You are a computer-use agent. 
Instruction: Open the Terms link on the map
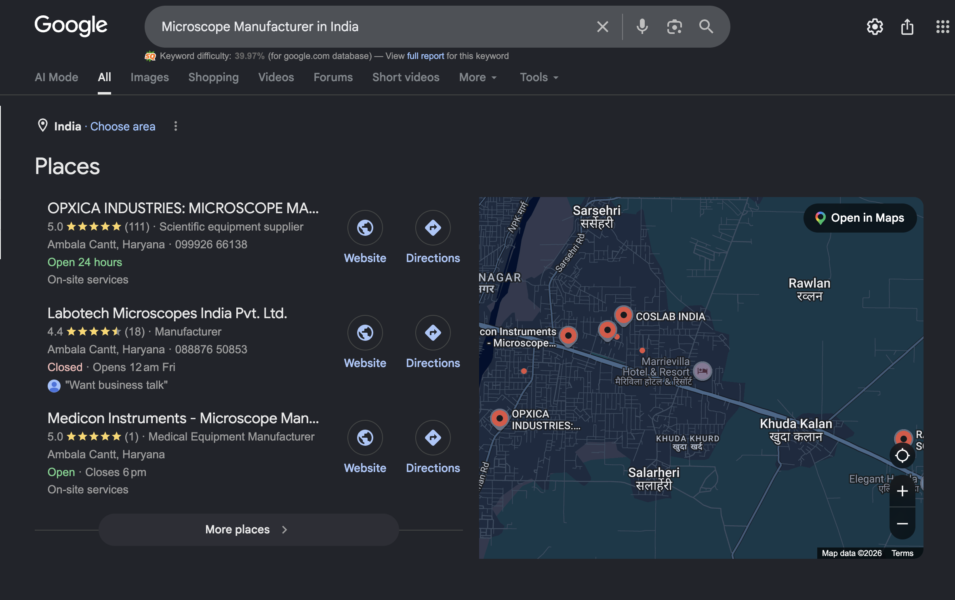click(902, 553)
